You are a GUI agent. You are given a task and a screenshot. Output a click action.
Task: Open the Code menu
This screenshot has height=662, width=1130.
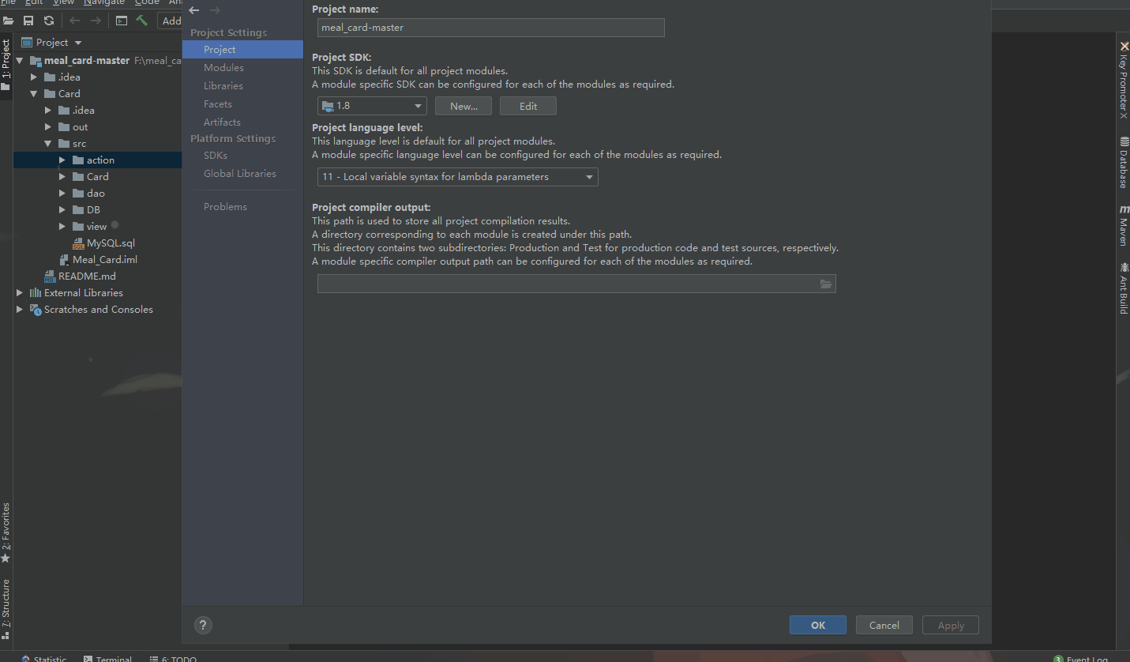point(147,3)
